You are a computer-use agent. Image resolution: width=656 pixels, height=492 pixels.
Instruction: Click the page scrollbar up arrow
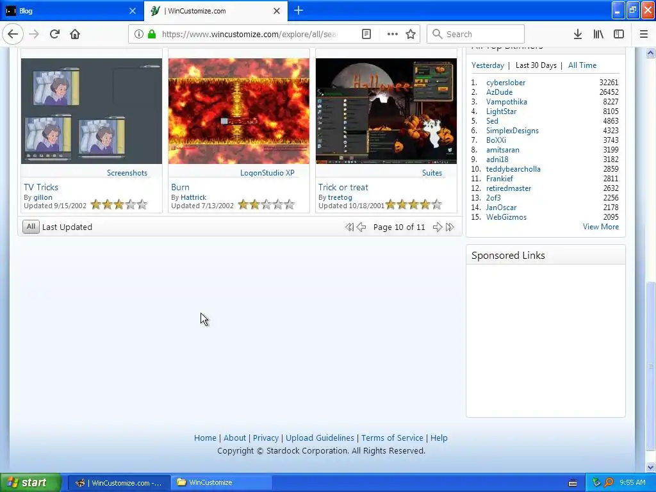click(651, 53)
